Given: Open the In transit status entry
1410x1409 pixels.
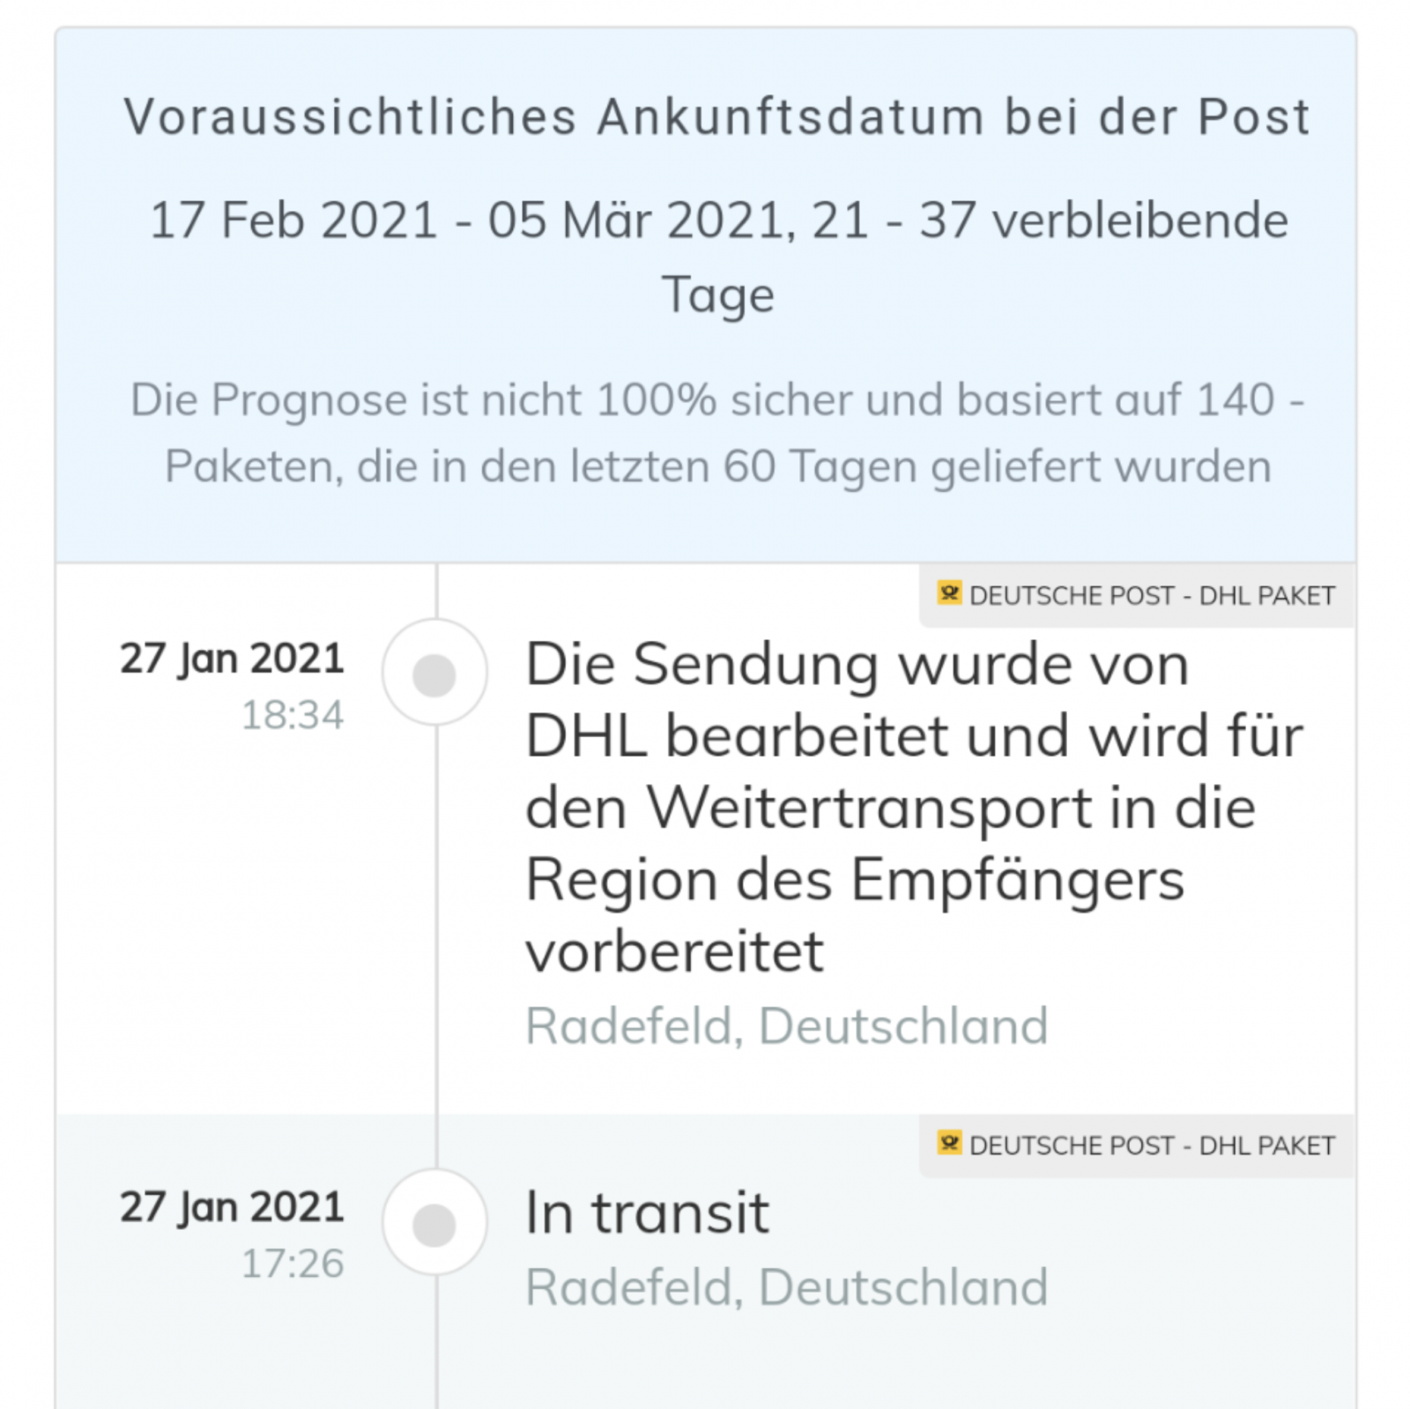Looking at the screenshot, I should [x=647, y=1213].
